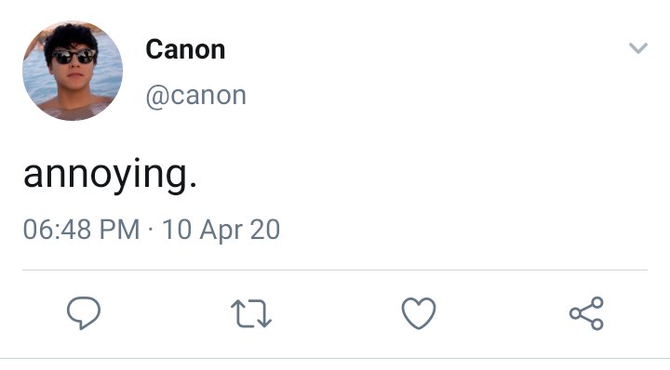670x370 pixels.
Task: Click the 10 Apr 20 date
Action: point(221,230)
